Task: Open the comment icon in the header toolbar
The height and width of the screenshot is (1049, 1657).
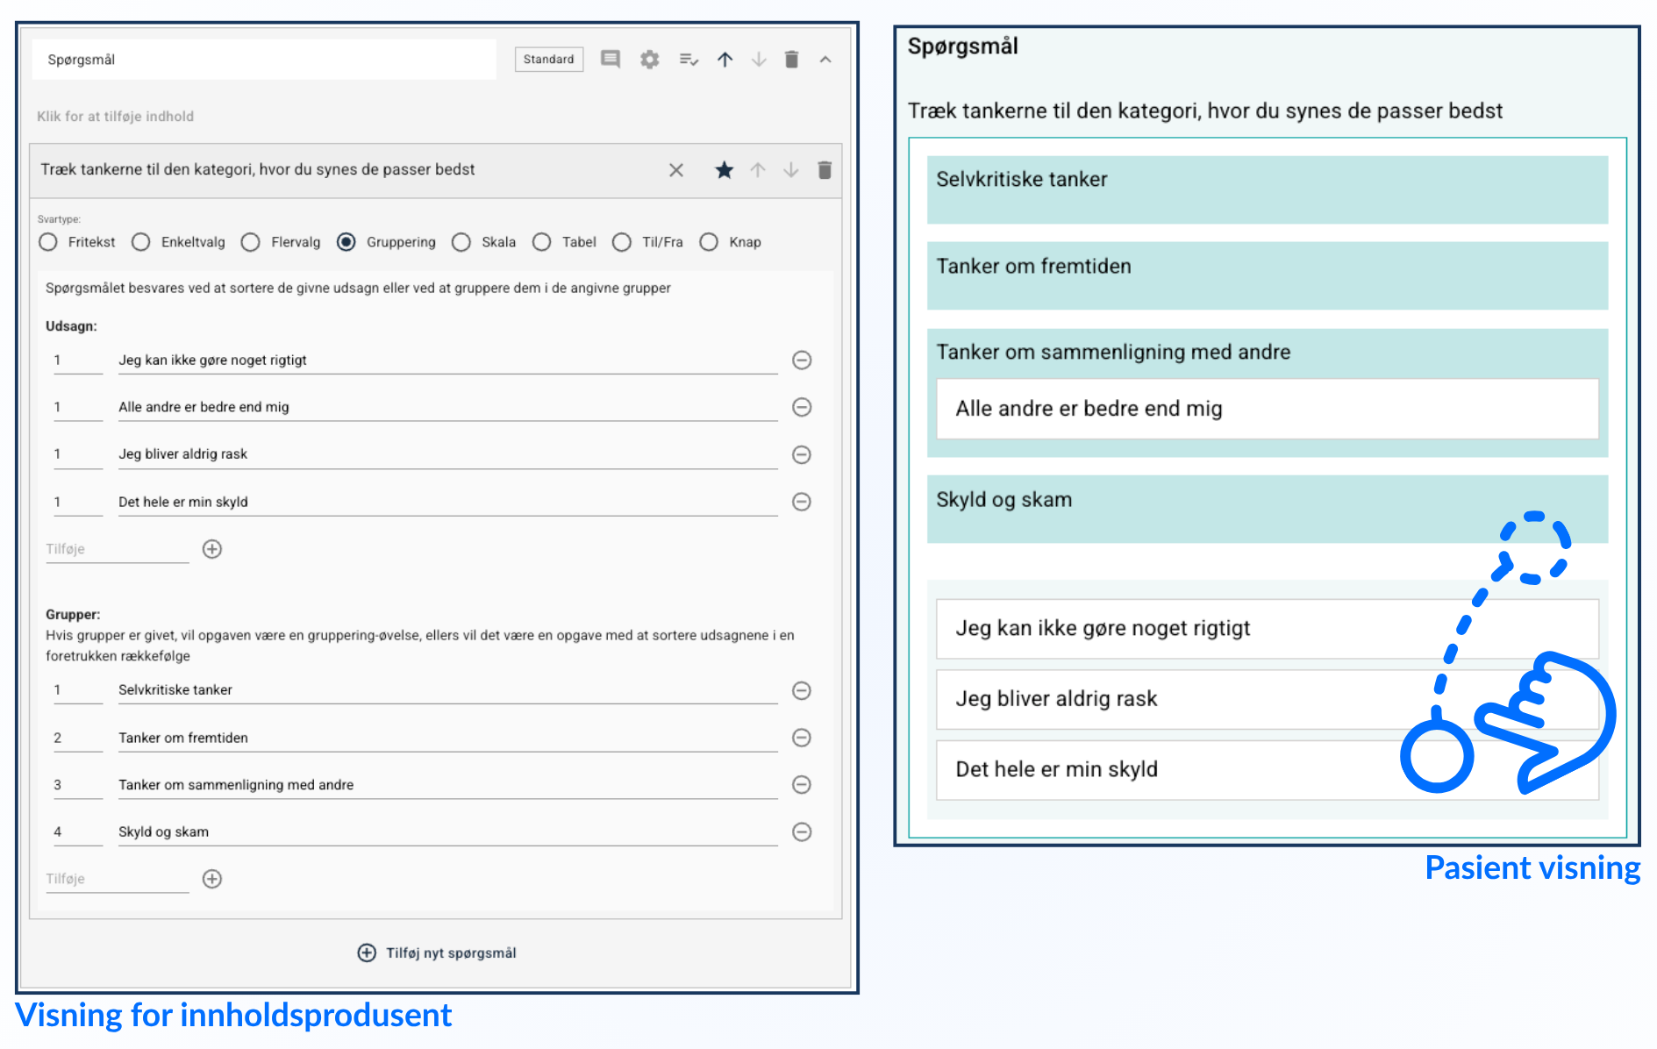Action: [611, 59]
